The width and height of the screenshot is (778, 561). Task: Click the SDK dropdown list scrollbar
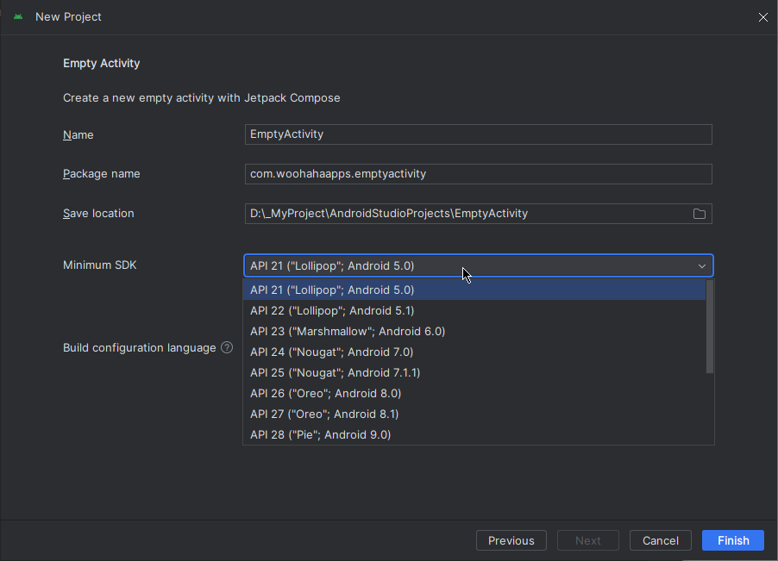[x=710, y=326]
